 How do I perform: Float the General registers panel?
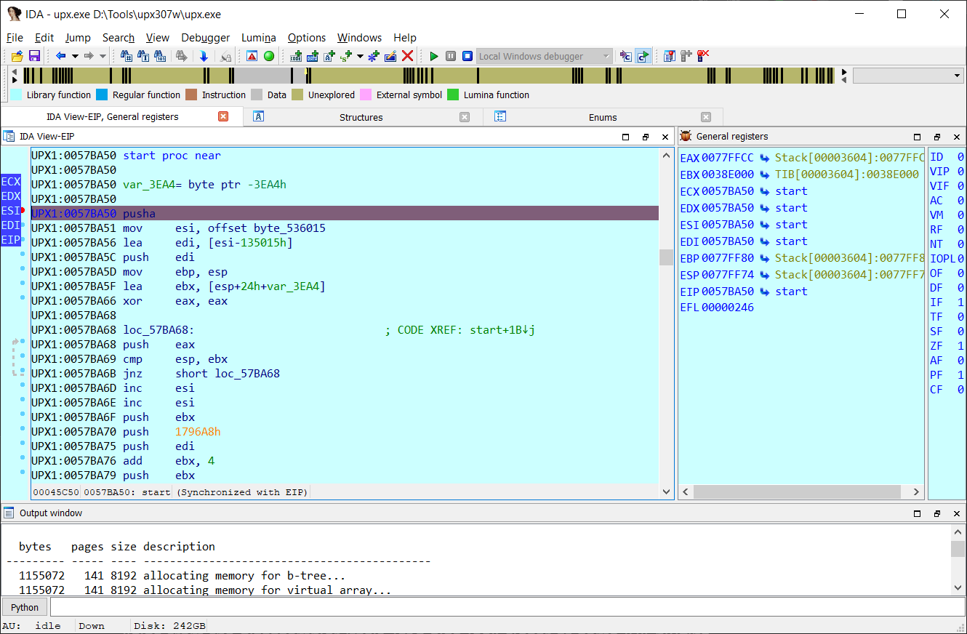[x=936, y=137]
